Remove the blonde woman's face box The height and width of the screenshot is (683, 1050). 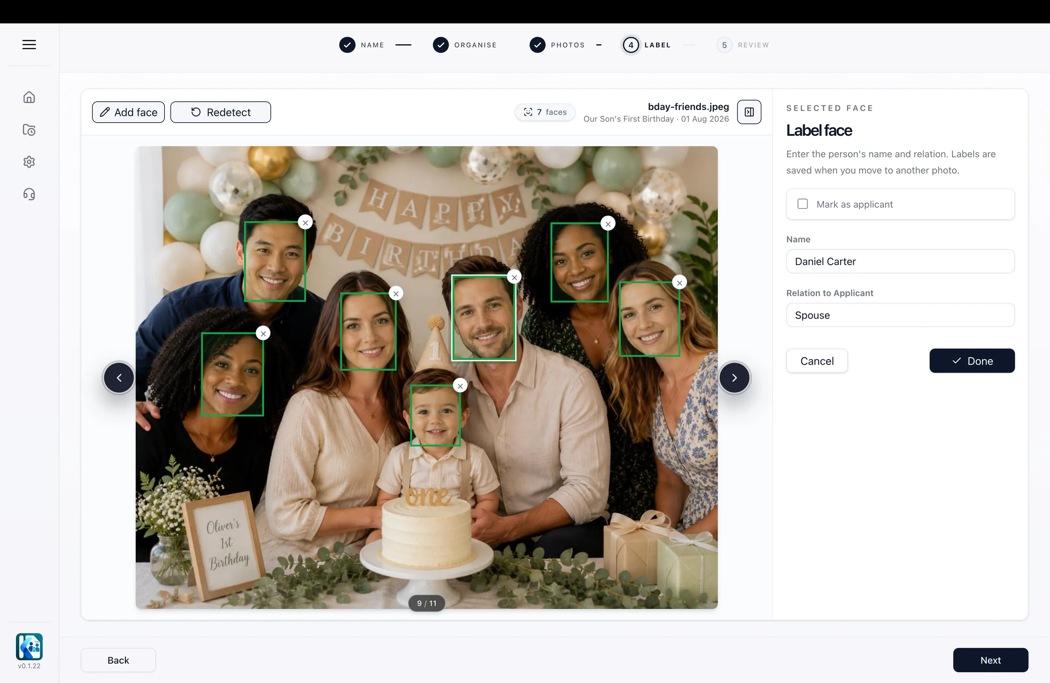click(x=679, y=283)
